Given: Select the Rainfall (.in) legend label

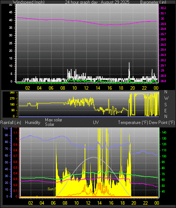Looking at the screenshot, I should pos(11,123).
